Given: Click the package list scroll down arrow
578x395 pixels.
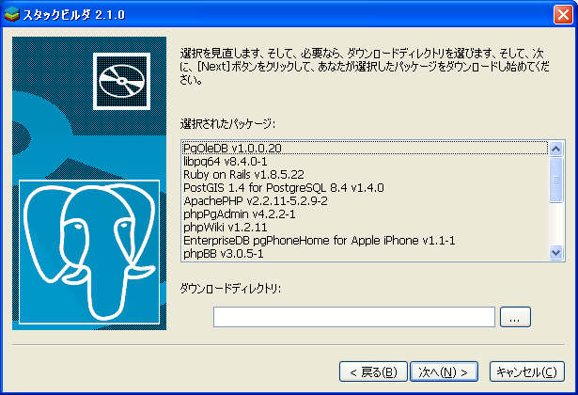Looking at the screenshot, I should [556, 253].
